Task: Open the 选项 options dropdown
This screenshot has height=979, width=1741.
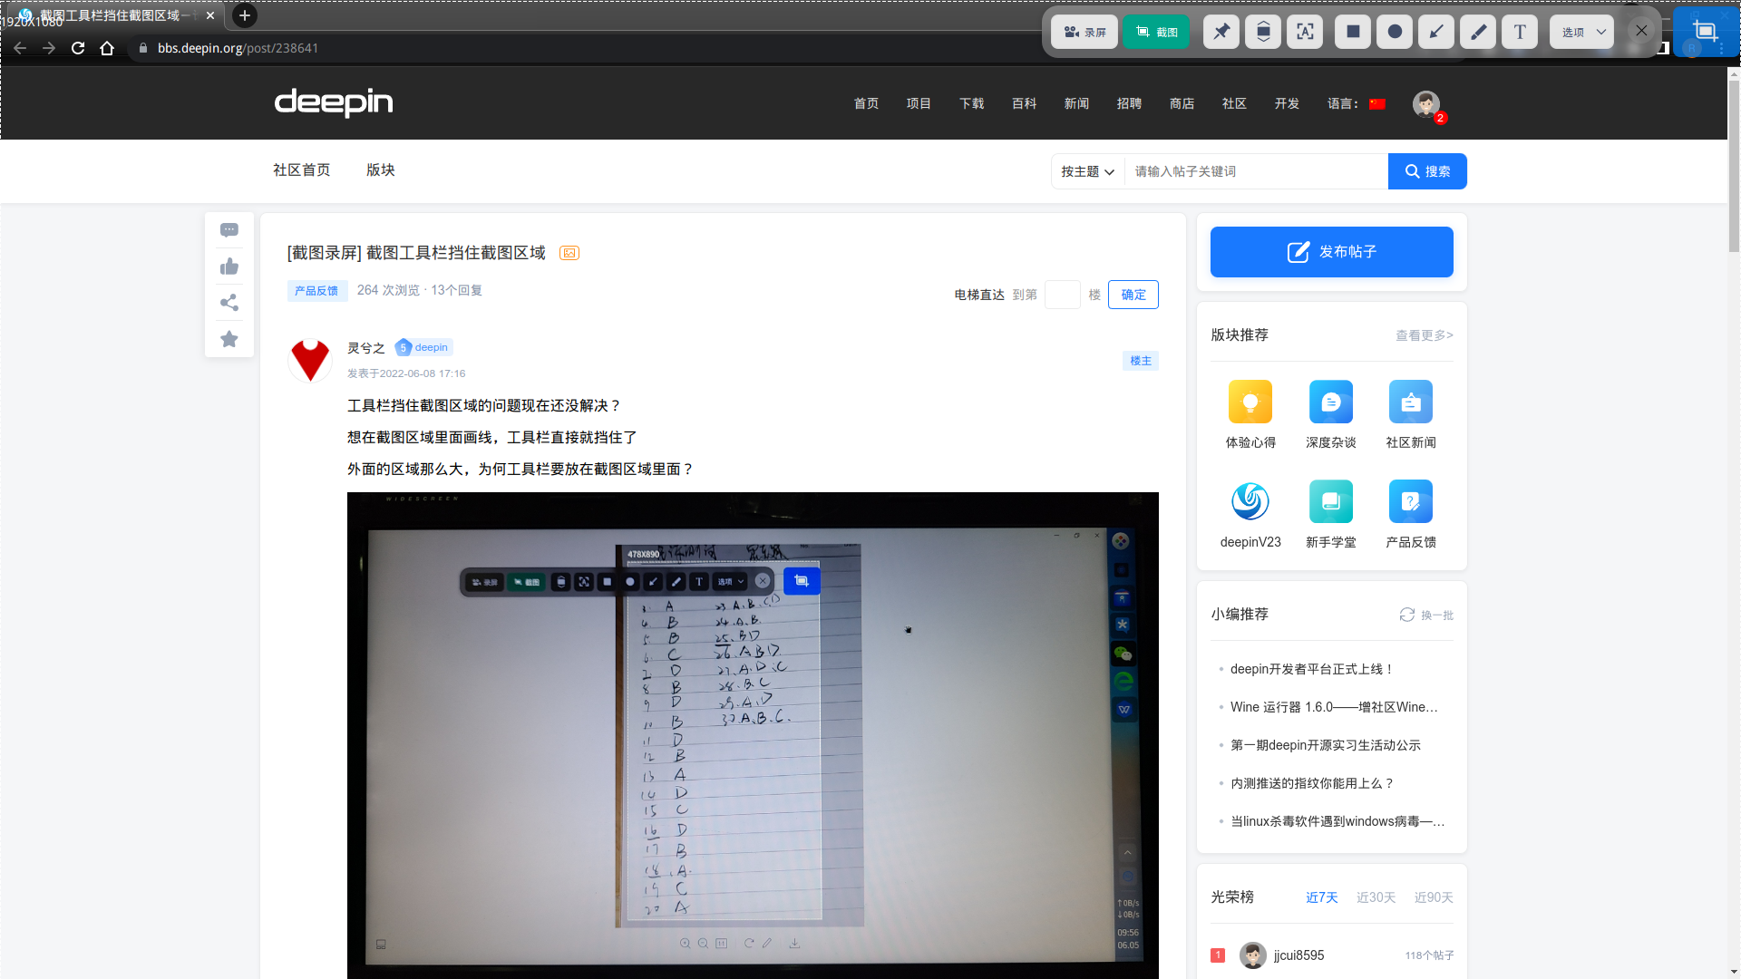Action: (x=1582, y=32)
